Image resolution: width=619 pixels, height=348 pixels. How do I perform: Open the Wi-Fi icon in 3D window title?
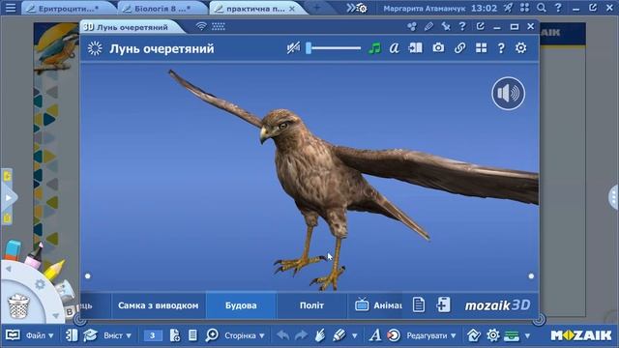pos(201,26)
